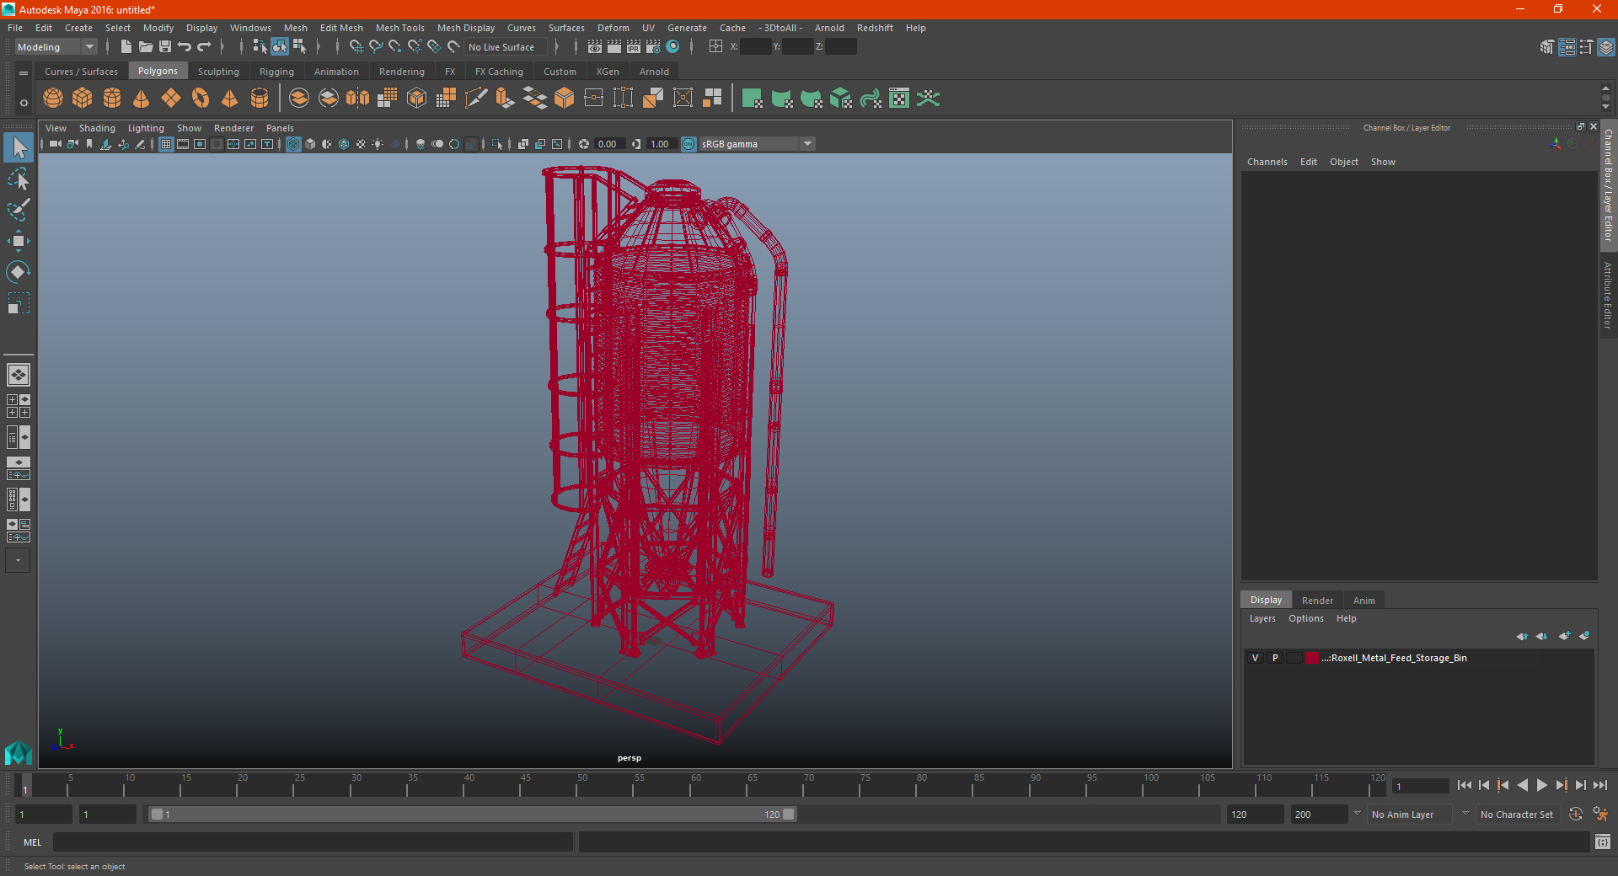Open the Modeling menu set dropdown
1618x876 pixels.
pyautogui.click(x=56, y=47)
